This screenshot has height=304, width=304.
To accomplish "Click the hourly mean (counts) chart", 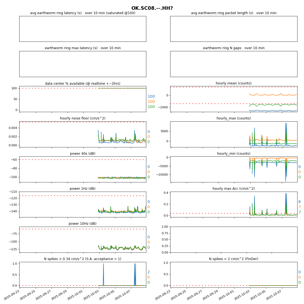I will click(233, 99).
